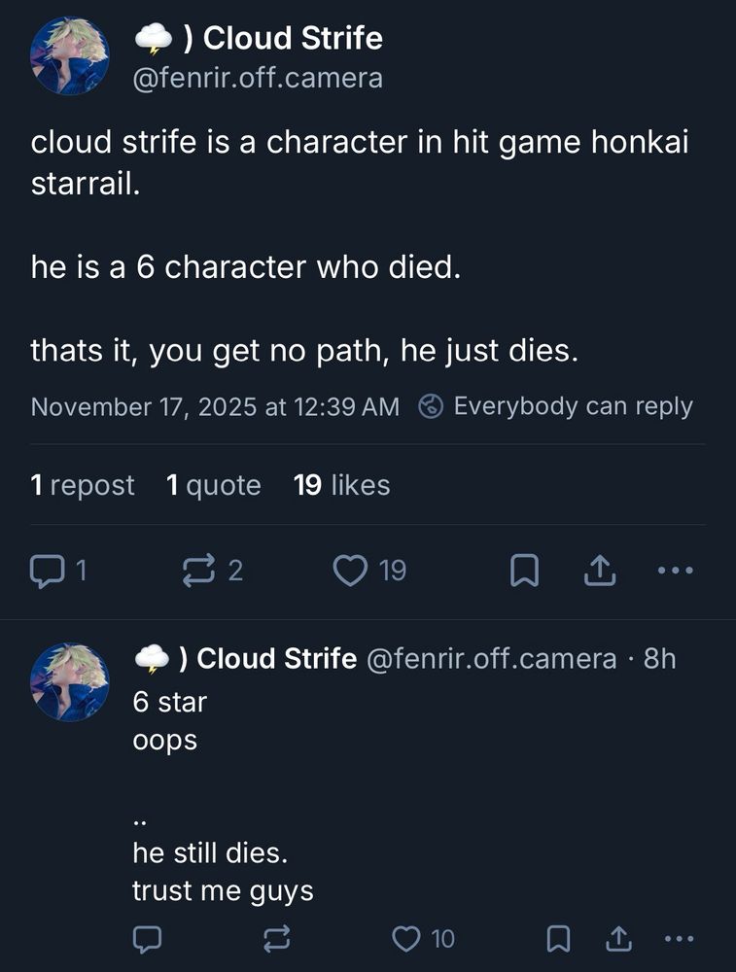Bookmark the "6 star oops" reply
Image resolution: width=736 pixels, height=972 pixels.
[x=558, y=938]
